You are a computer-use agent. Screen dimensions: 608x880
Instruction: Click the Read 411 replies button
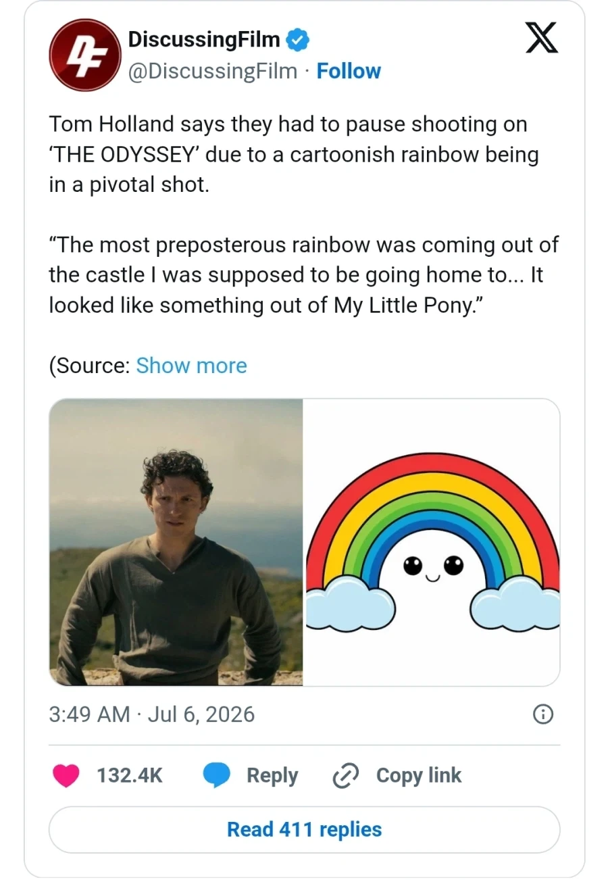click(x=305, y=829)
